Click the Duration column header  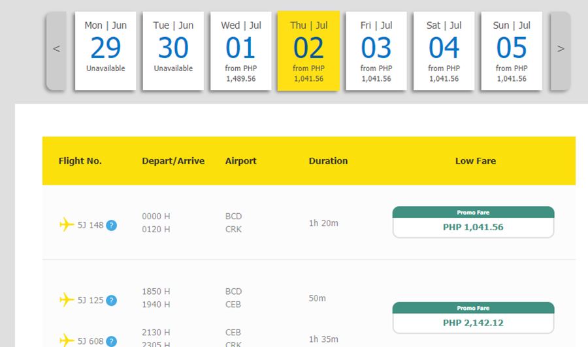[x=328, y=161]
